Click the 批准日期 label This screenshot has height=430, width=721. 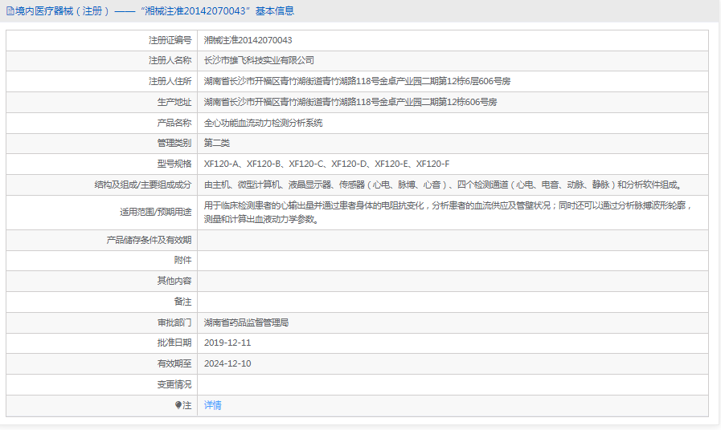point(174,343)
